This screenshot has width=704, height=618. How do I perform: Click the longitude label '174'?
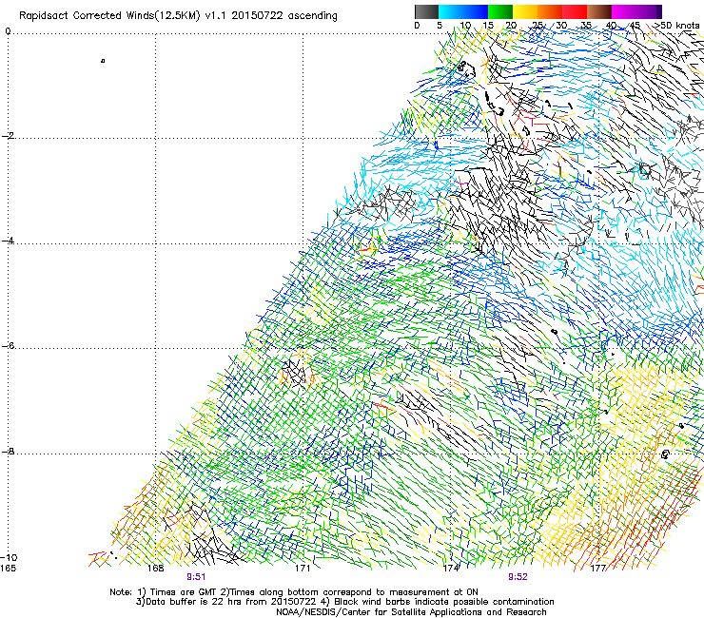(451, 569)
